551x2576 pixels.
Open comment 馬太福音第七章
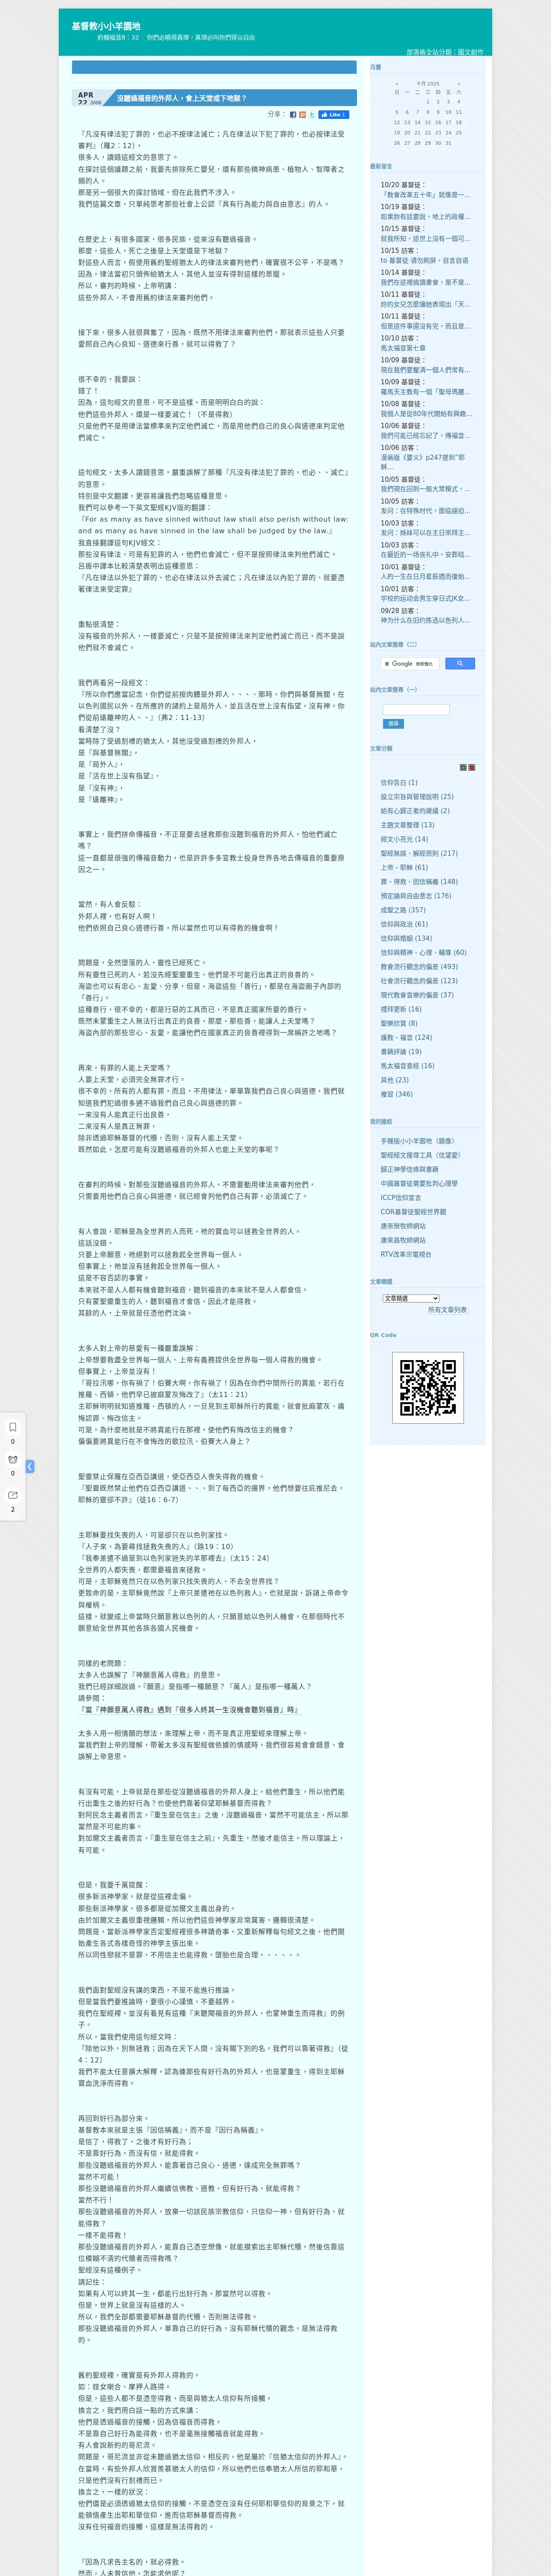click(x=403, y=348)
